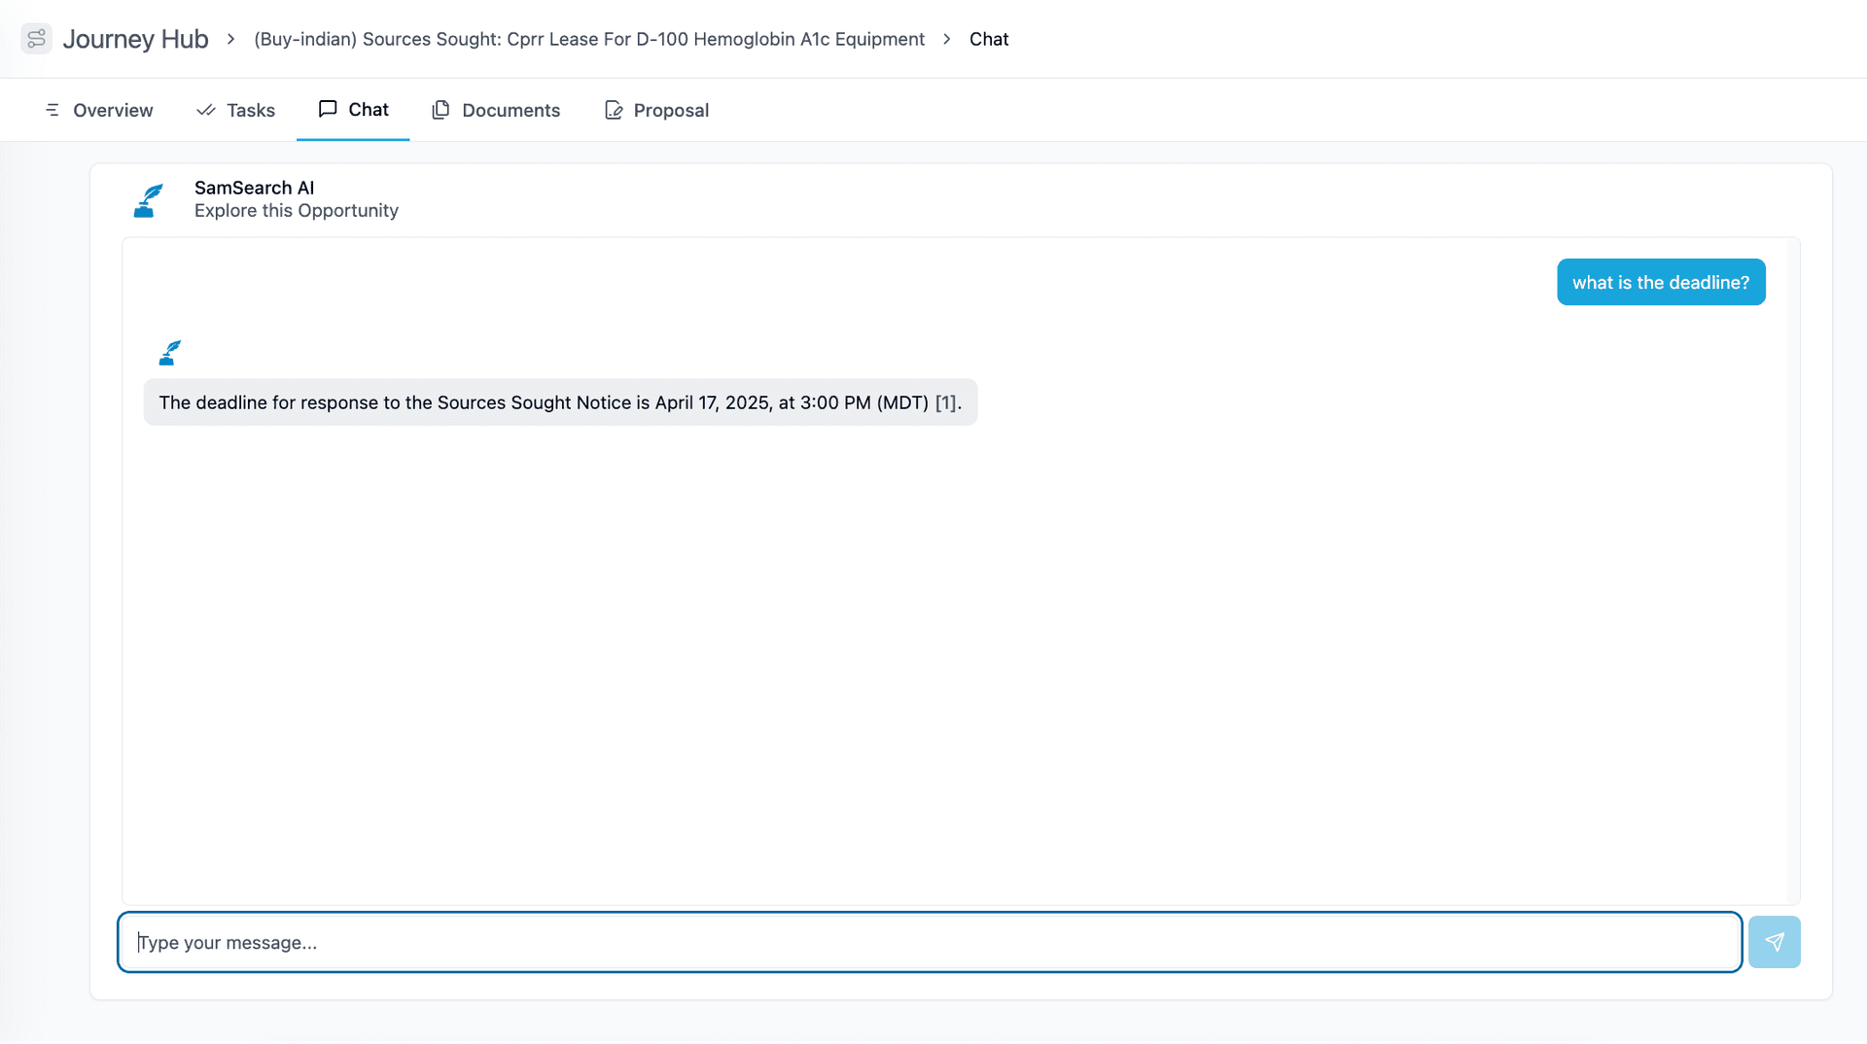The height and width of the screenshot is (1044, 1867).
Task: Select the what is the deadline message bubble
Action: (1660, 282)
